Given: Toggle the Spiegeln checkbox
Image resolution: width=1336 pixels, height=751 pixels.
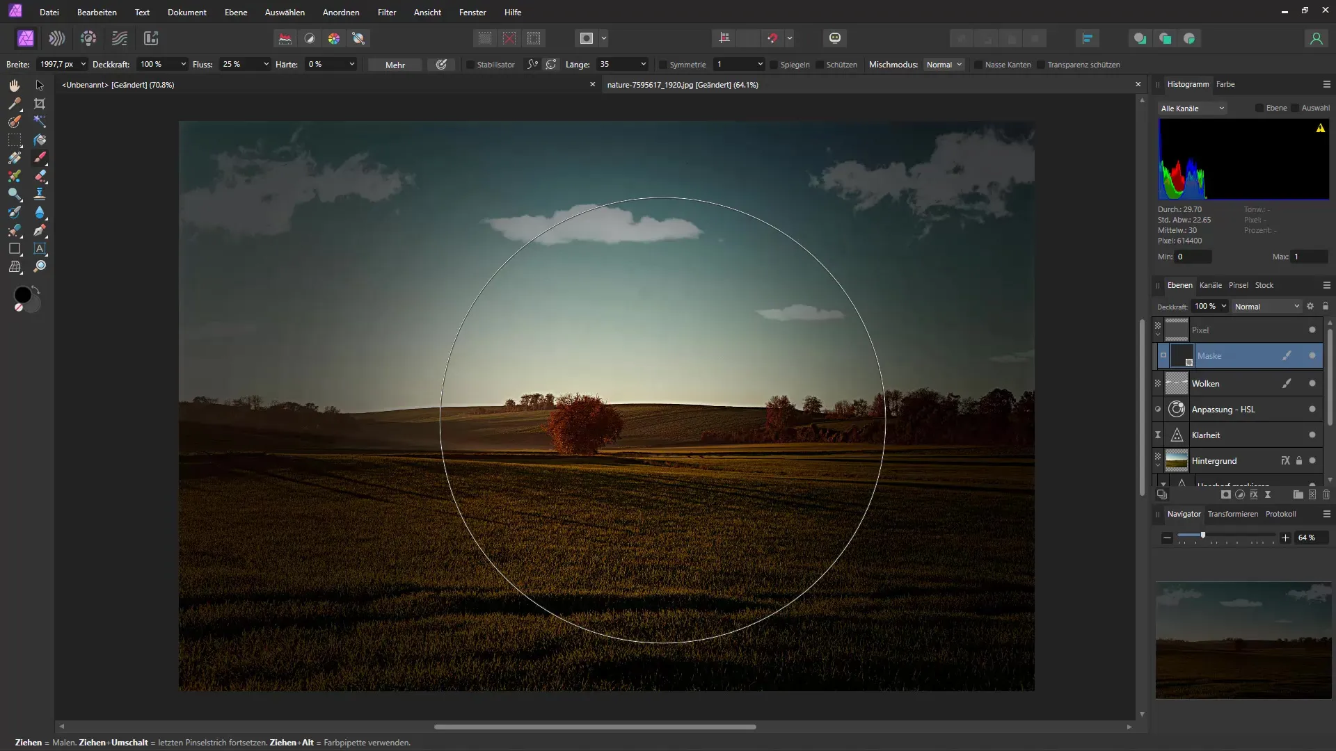Looking at the screenshot, I should coord(774,65).
